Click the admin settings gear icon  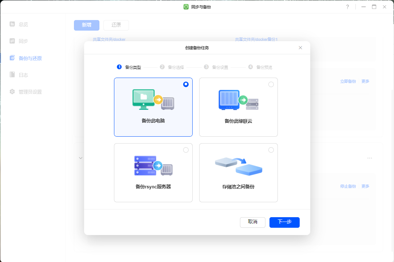pos(12,92)
